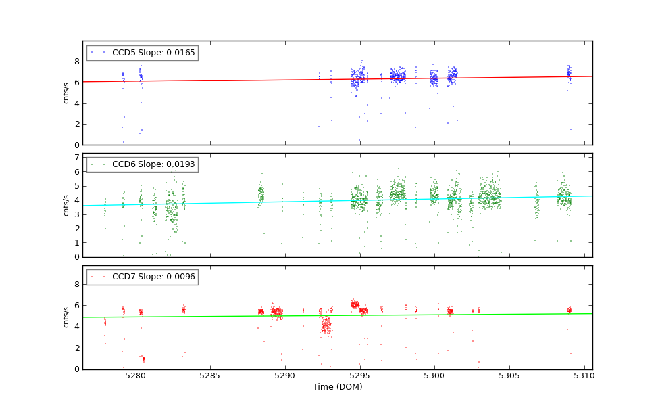Click the x-axis tick label 5290
The height and width of the screenshot is (410, 658).
point(285,376)
